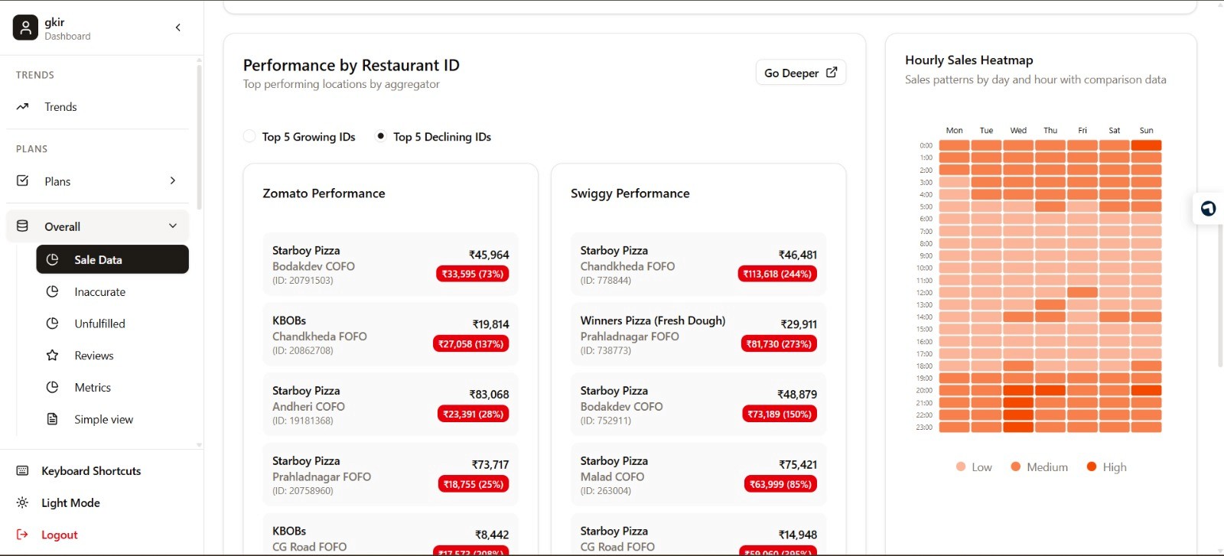Click heatmap cell Sunday at 0:00

point(1146,145)
